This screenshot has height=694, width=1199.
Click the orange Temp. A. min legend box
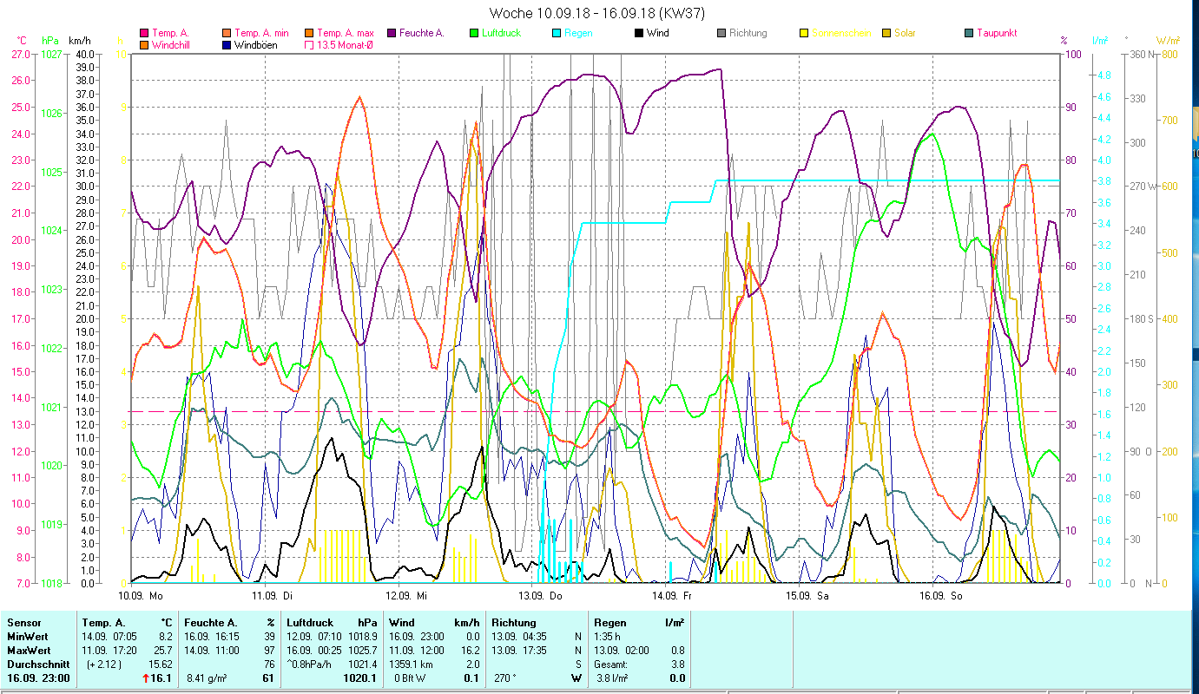(x=227, y=34)
